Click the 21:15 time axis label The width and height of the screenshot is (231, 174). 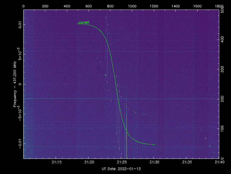pos(57,162)
